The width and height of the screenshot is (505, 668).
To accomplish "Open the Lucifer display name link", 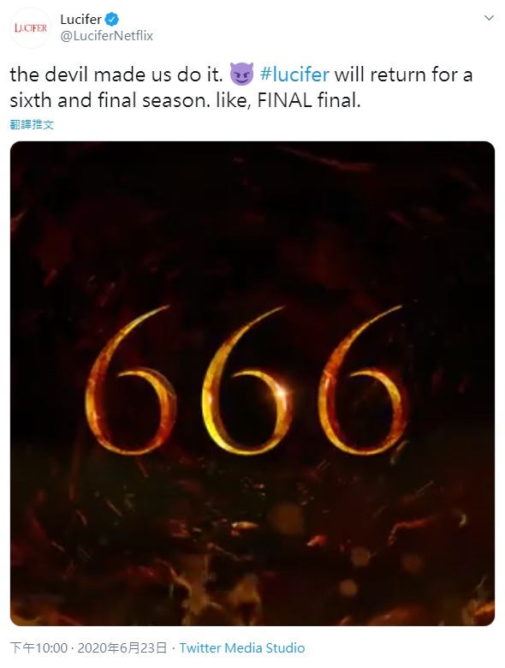I will pos(80,19).
